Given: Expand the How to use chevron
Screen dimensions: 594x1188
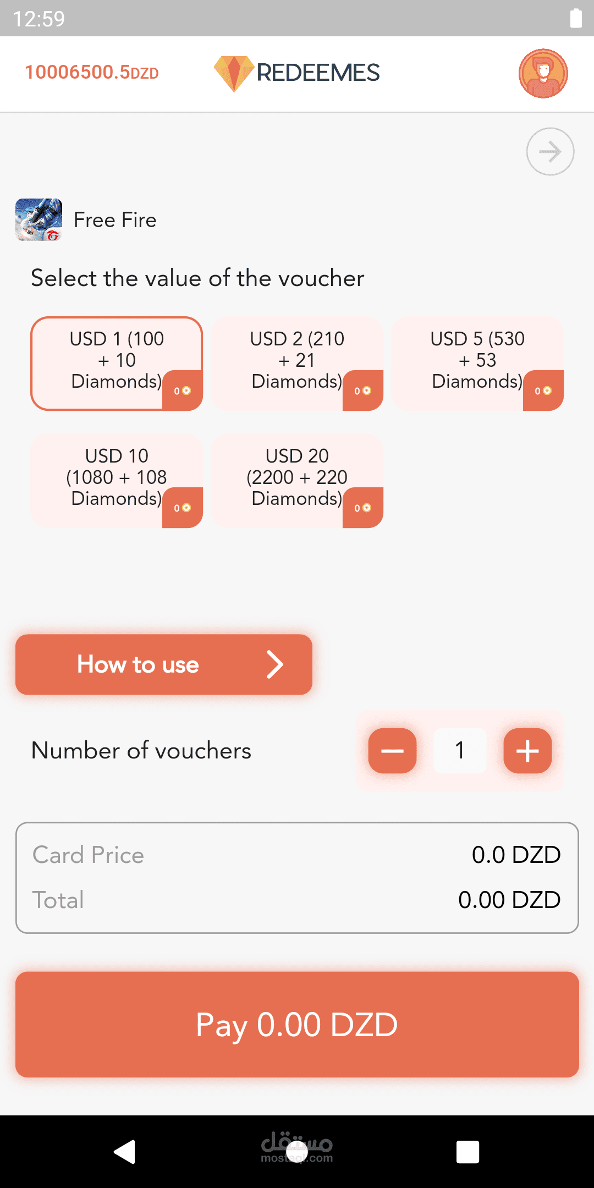Looking at the screenshot, I should pyautogui.click(x=274, y=664).
